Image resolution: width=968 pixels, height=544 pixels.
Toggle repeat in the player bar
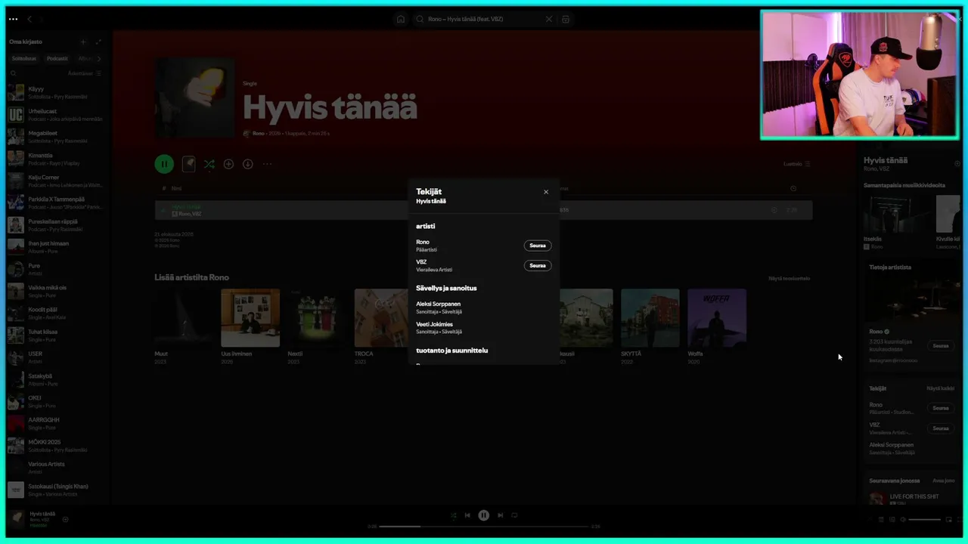point(514,515)
